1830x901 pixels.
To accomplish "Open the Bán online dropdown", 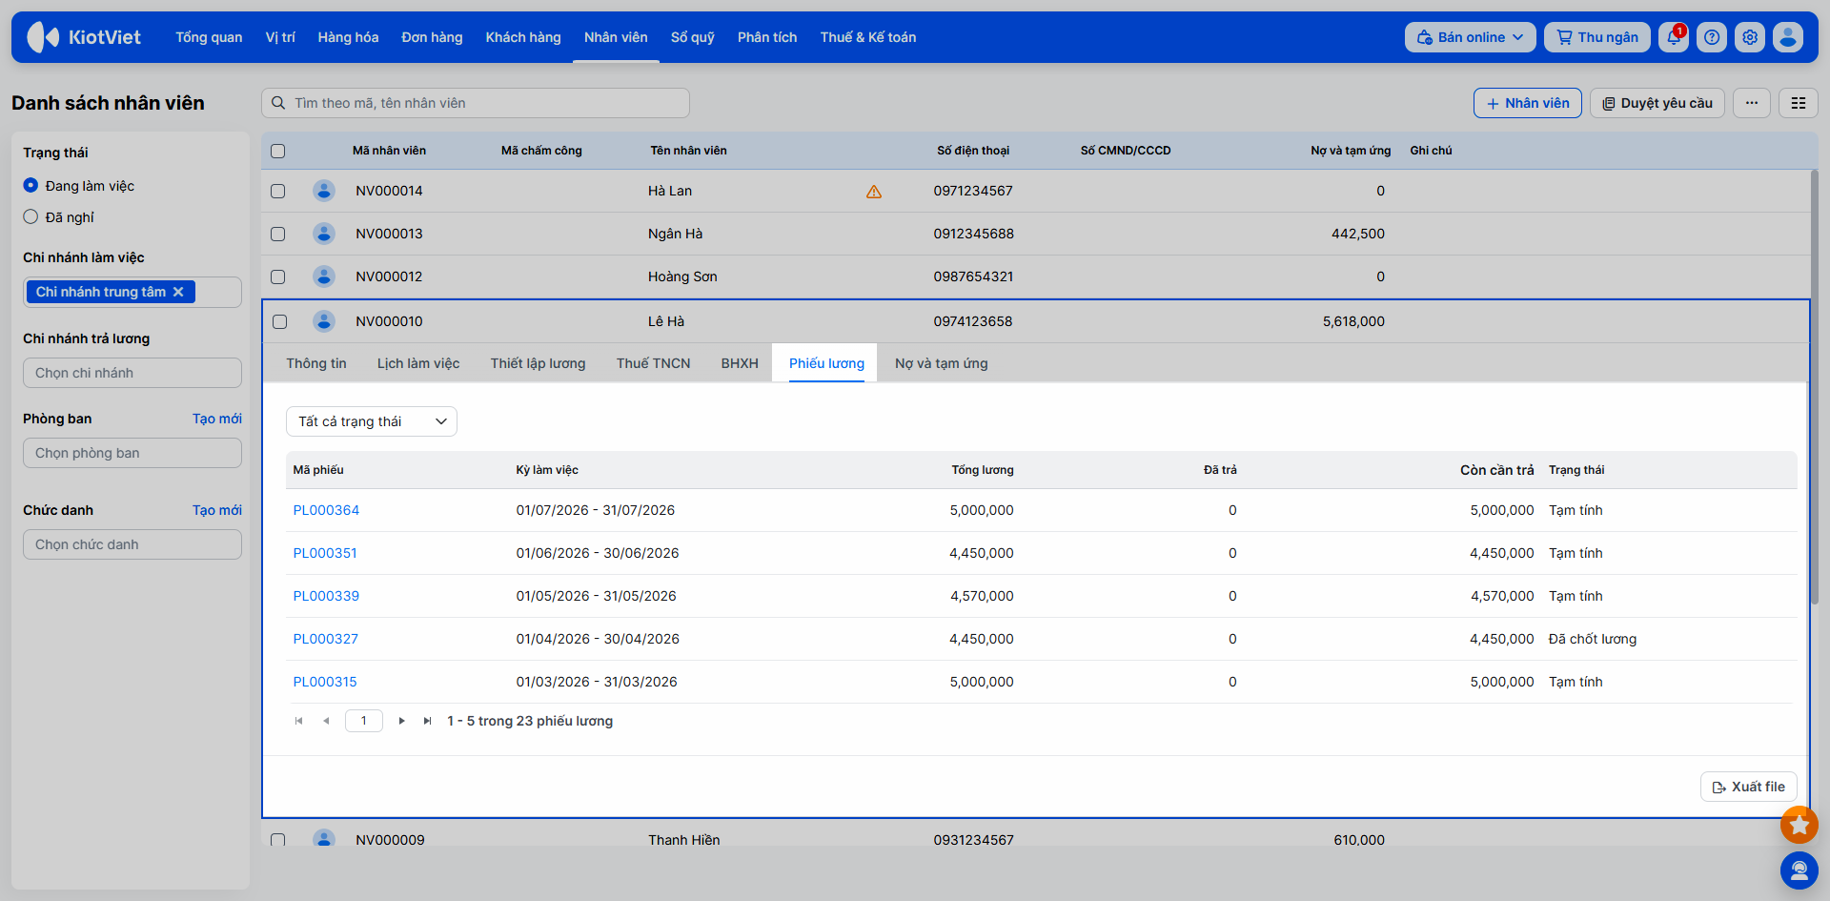I will (x=1470, y=37).
